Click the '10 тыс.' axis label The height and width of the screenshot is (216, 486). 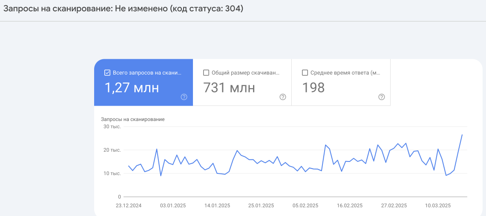point(113,173)
